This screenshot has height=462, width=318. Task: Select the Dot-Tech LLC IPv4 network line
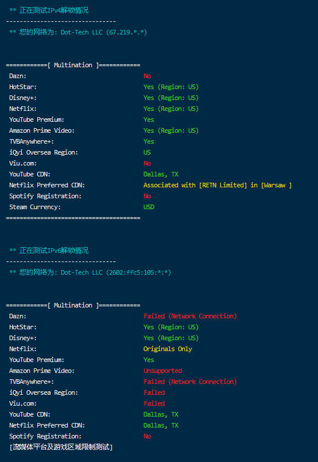tap(78, 32)
